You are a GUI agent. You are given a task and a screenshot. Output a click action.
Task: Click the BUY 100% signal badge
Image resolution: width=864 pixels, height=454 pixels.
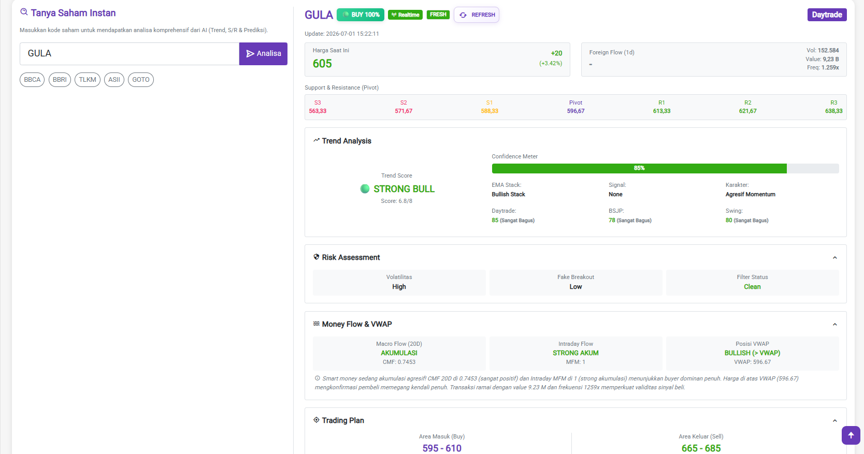361,14
